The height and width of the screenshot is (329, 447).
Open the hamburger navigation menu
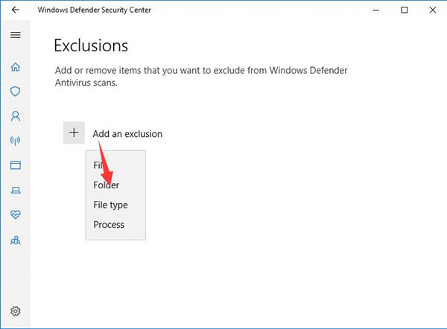pyautogui.click(x=16, y=35)
